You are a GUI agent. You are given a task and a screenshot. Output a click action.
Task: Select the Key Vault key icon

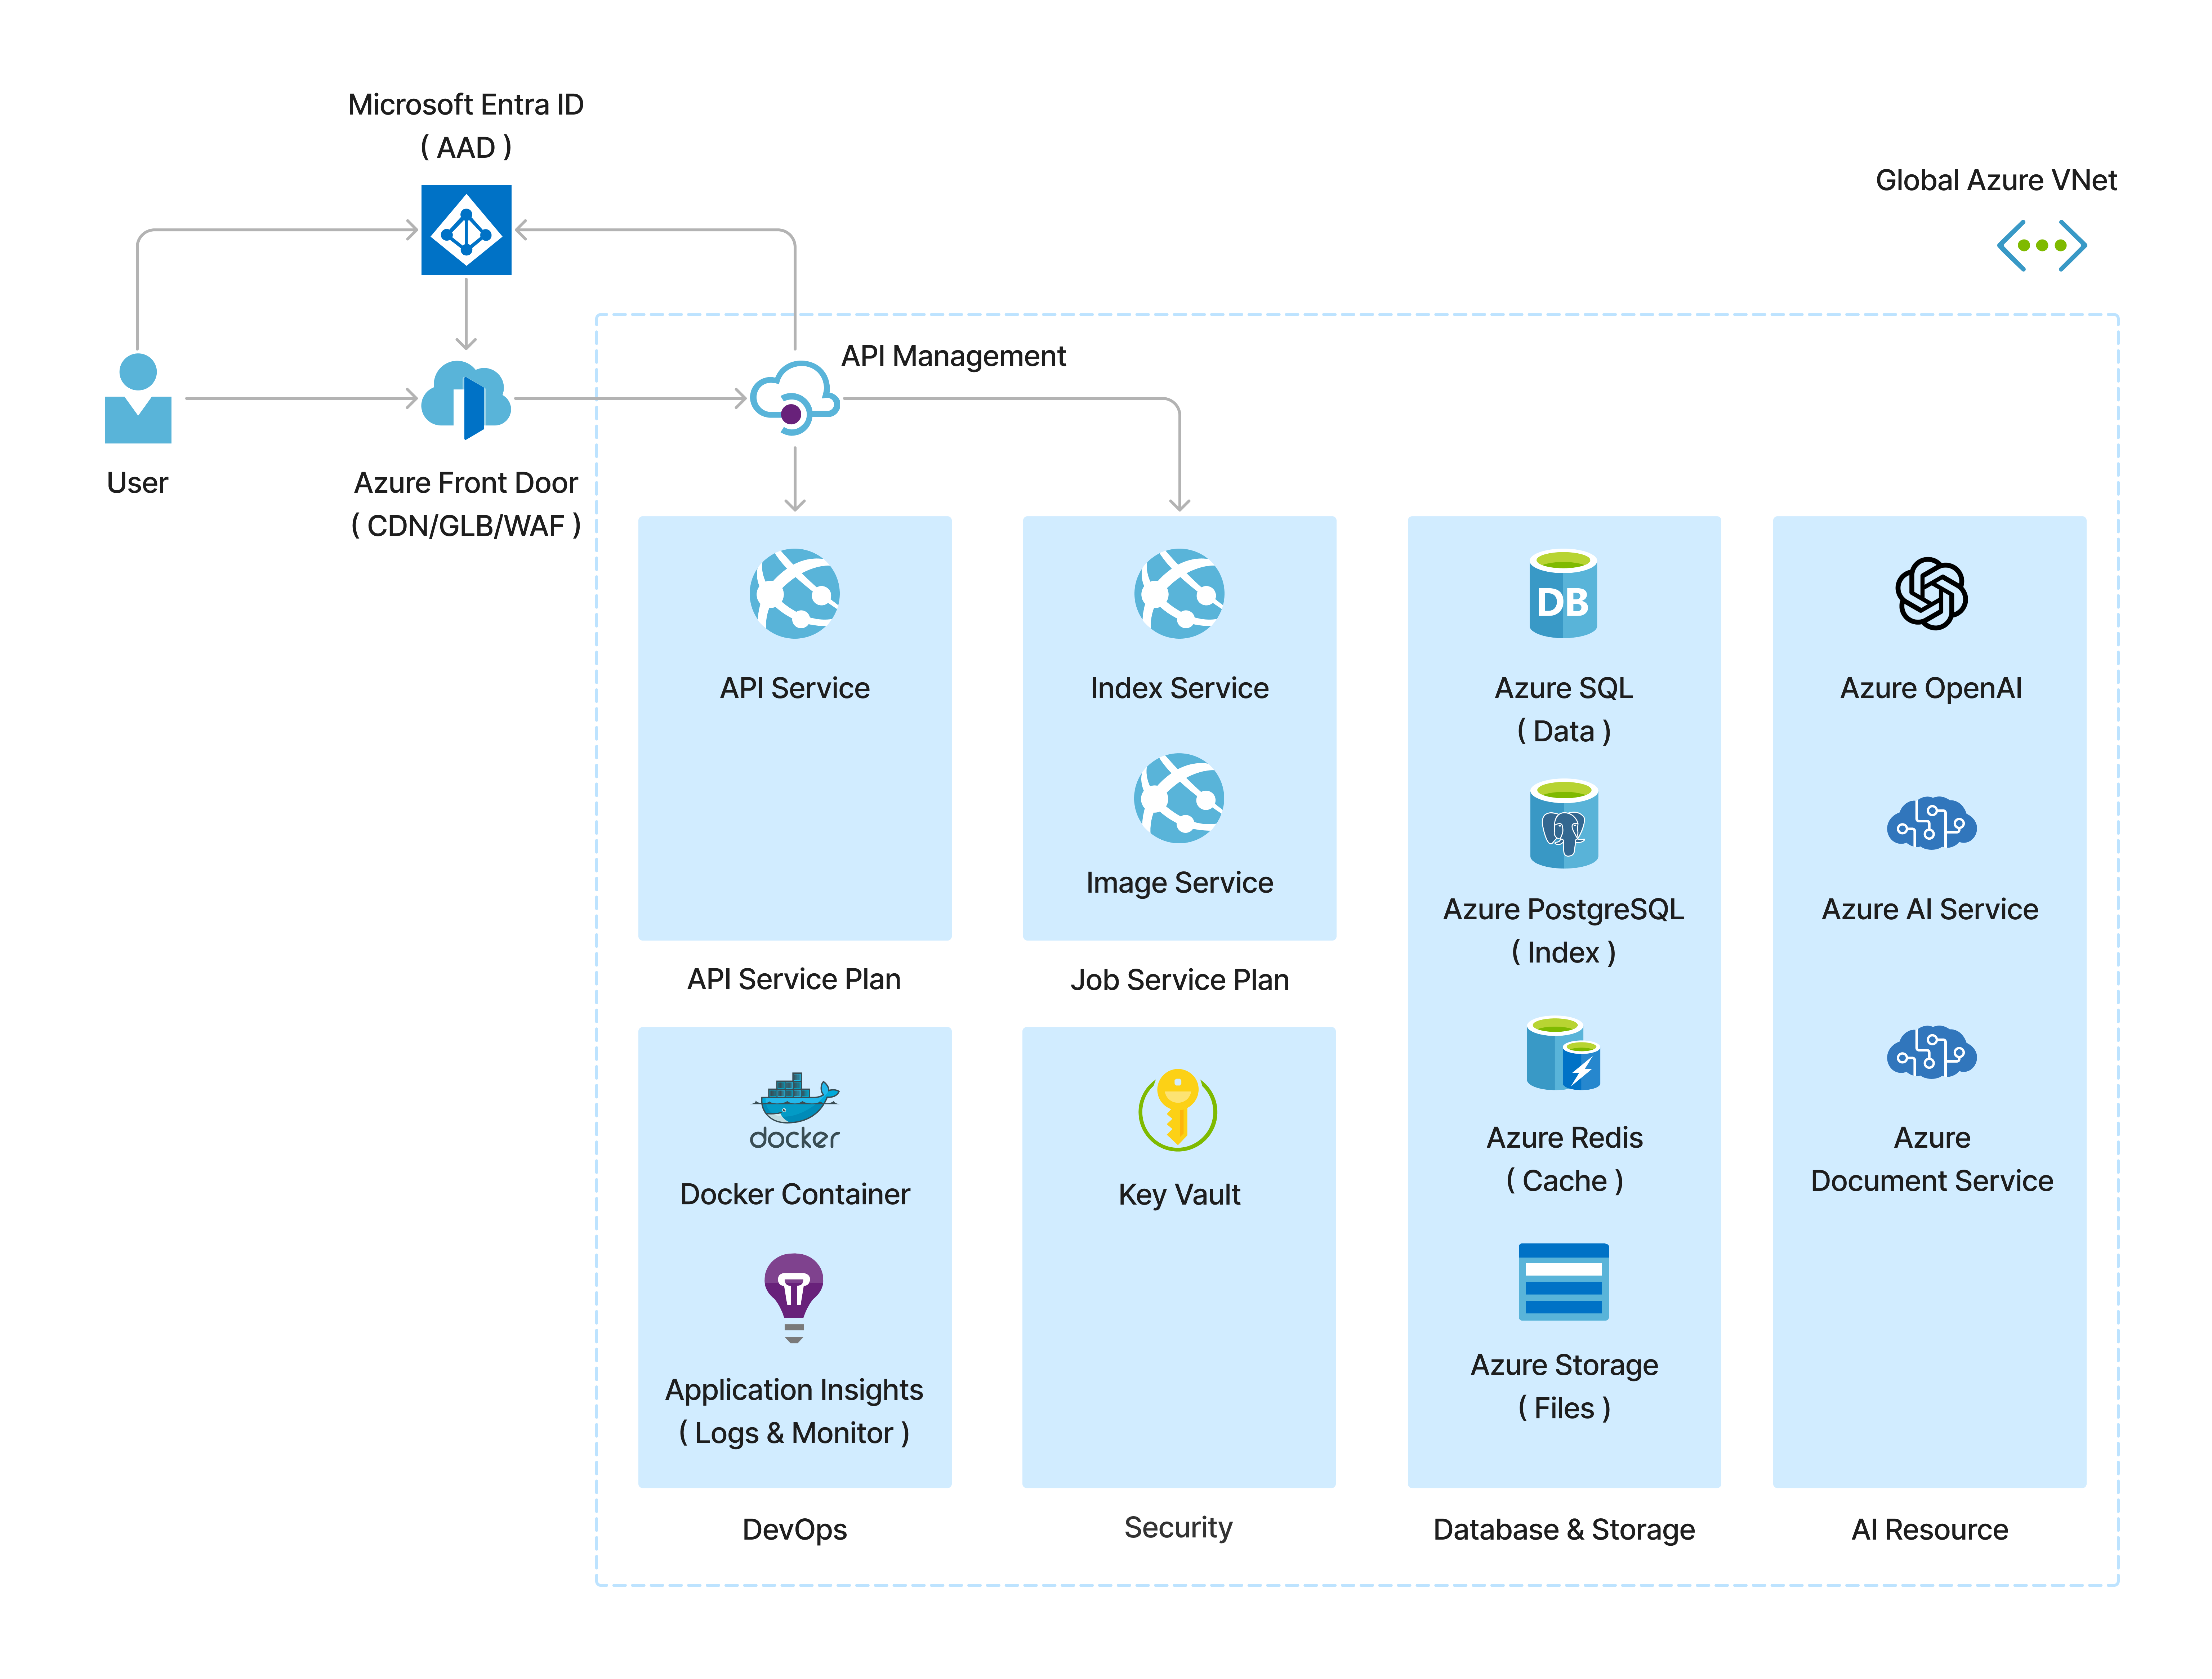(x=1178, y=1110)
